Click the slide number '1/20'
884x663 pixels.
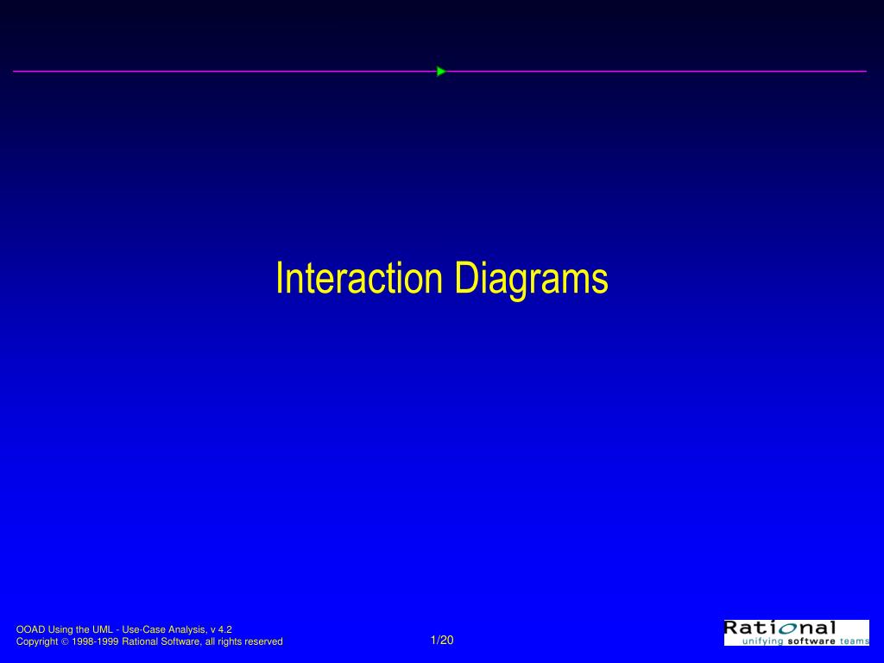pyautogui.click(x=442, y=640)
